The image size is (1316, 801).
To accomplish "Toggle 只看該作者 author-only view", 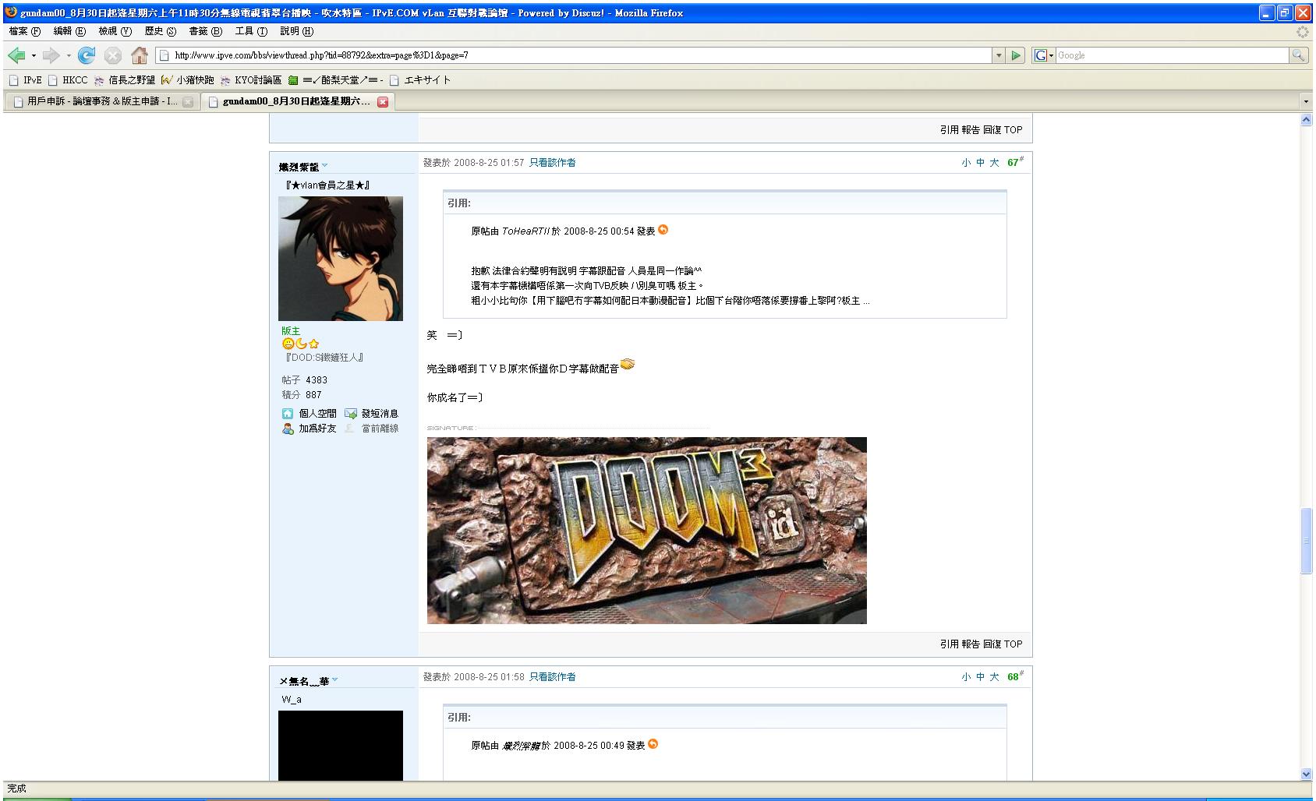I will (x=551, y=162).
